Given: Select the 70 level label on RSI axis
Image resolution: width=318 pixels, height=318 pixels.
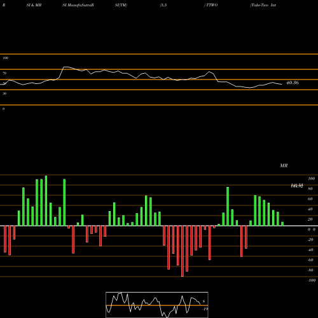Looking at the screenshot, I should pos(4,73).
